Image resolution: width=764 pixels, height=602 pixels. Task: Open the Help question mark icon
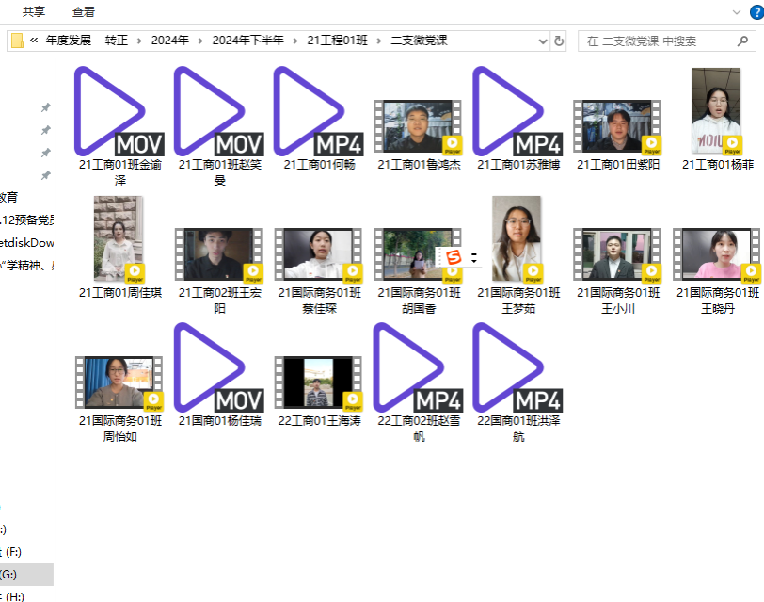point(754,11)
